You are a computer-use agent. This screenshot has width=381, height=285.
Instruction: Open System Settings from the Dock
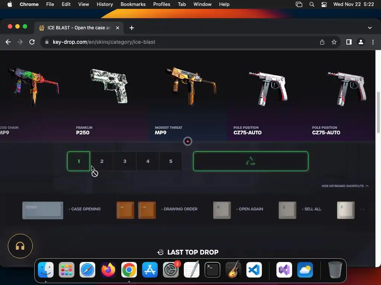click(x=171, y=270)
